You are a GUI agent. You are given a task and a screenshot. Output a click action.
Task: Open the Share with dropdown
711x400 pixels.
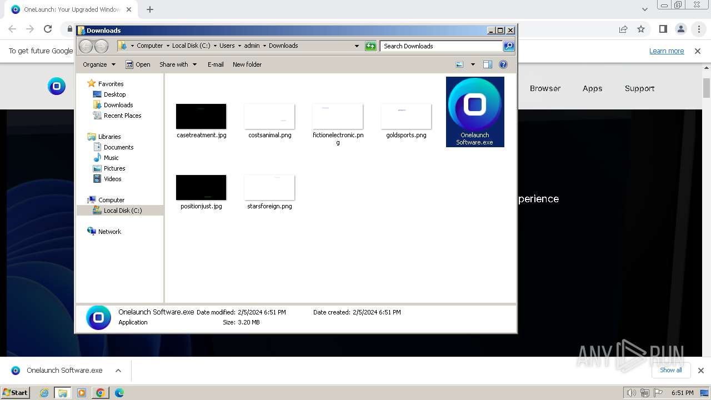click(x=178, y=64)
